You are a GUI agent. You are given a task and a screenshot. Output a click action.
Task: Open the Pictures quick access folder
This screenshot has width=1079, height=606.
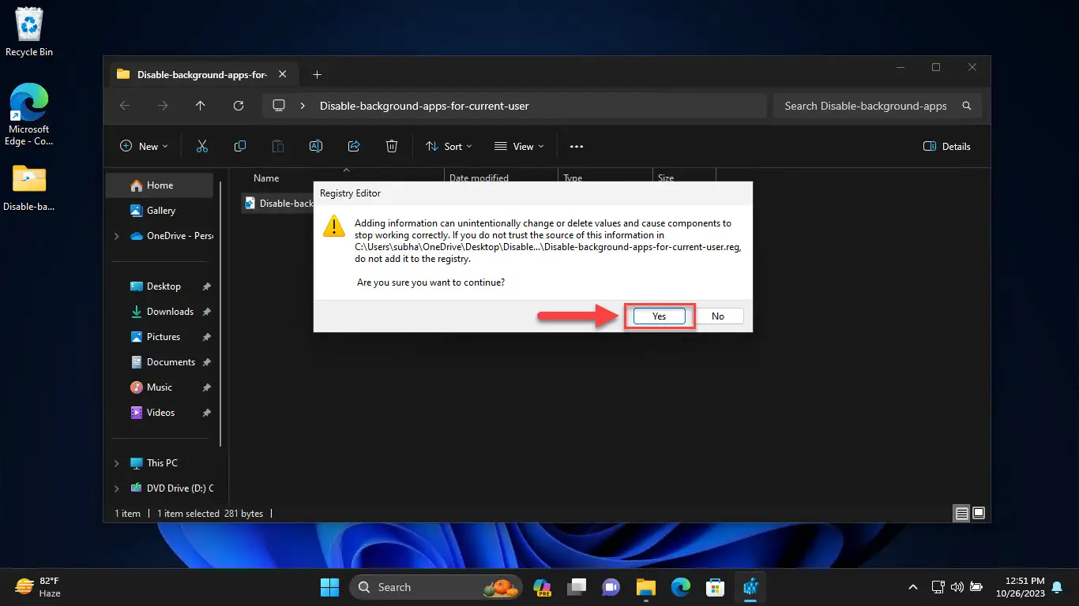coord(164,337)
